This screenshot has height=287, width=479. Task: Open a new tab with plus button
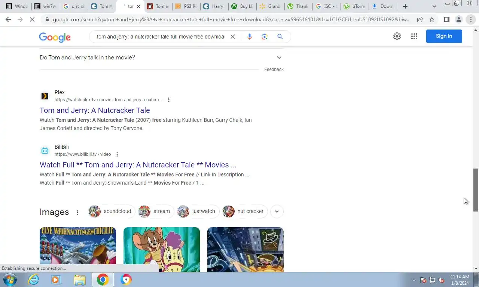tap(405, 6)
